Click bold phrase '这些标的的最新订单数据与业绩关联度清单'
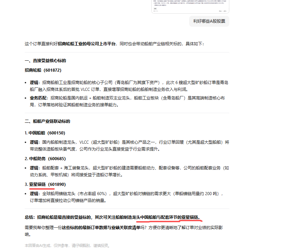 pos(101,228)
